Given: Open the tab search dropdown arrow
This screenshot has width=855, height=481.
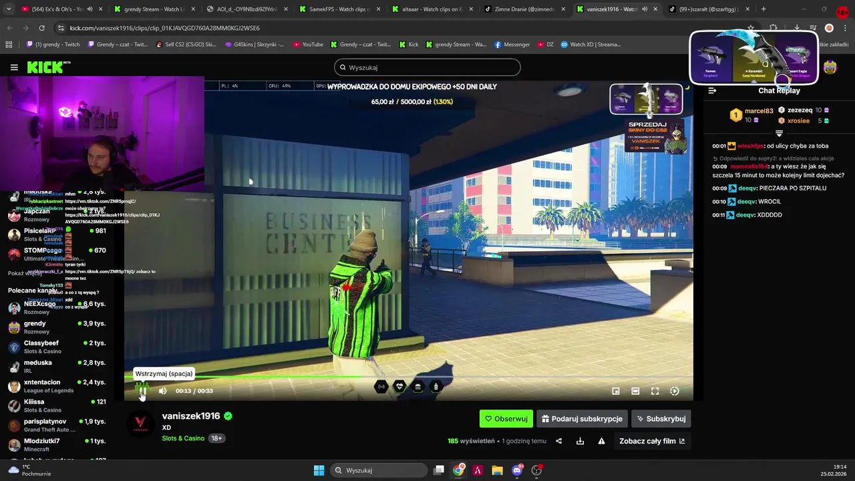Looking at the screenshot, I should pos(8,9).
